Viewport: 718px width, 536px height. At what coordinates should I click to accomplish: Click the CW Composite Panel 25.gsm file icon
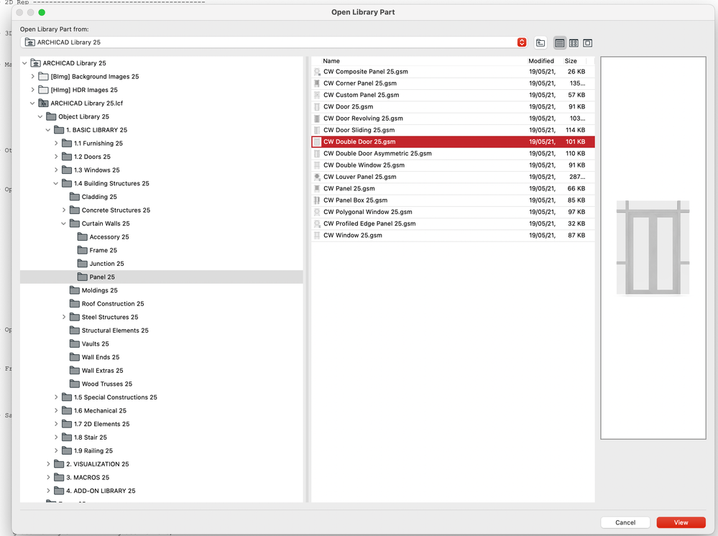tap(317, 71)
